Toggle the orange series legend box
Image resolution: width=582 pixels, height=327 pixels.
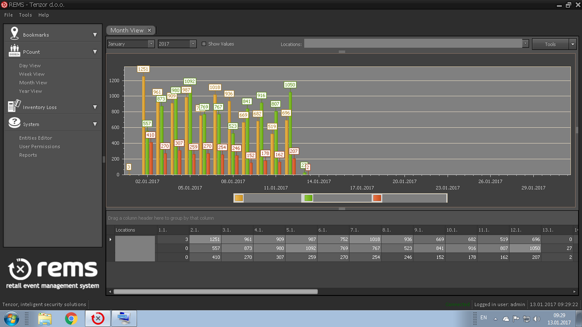(x=239, y=198)
